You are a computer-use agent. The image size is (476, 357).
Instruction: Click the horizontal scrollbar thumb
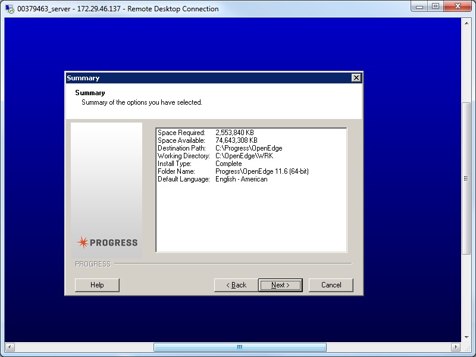click(x=239, y=347)
